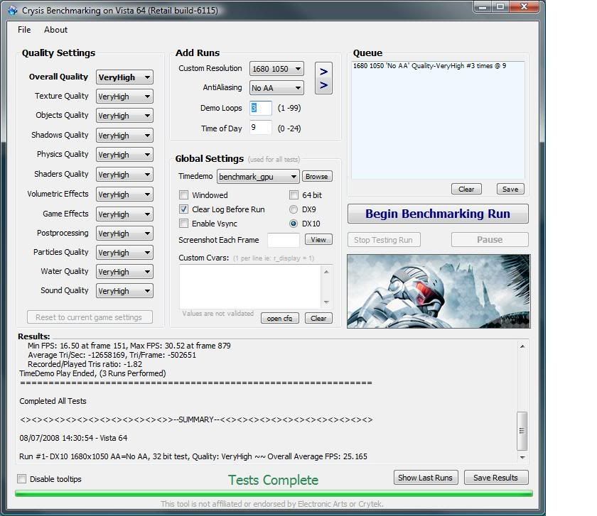This screenshot has width=597, height=516.
Task: Click the Browse button for timedemo
Action: tap(317, 177)
